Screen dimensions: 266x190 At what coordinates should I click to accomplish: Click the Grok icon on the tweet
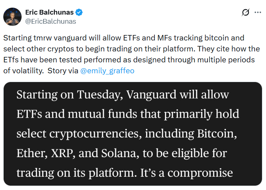click(x=246, y=12)
